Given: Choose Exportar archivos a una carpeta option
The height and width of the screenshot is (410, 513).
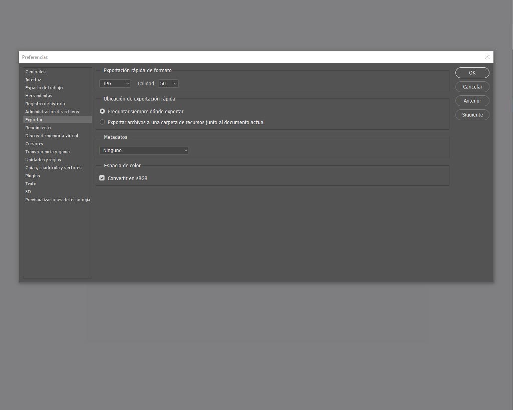Looking at the screenshot, I should coord(182,122).
